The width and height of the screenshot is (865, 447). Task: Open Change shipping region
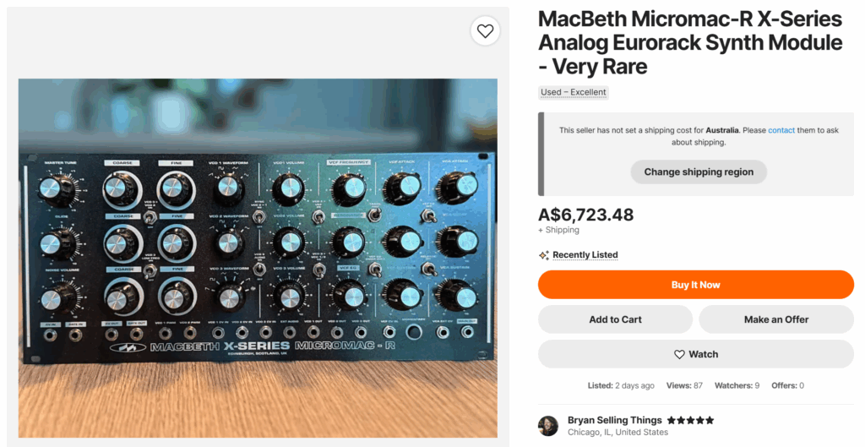pos(699,172)
